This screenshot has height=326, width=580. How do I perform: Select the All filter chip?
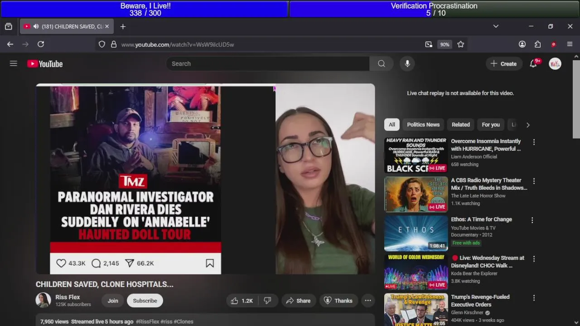tap(392, 125)
